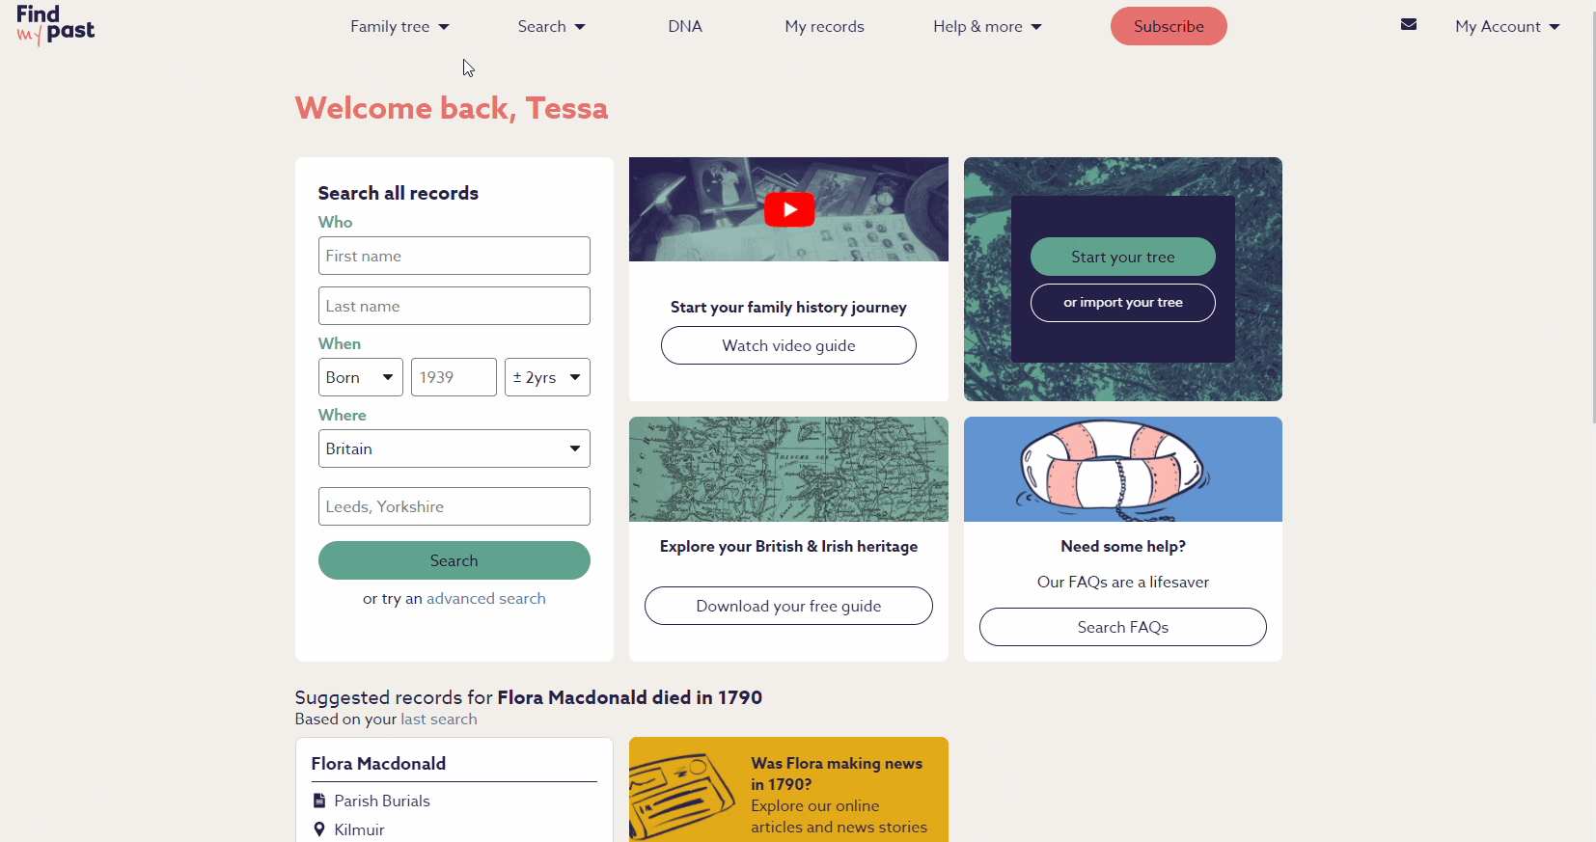Open the ± 2yrs range dropdown
1596x842 pixels.
tap(547, 377)
